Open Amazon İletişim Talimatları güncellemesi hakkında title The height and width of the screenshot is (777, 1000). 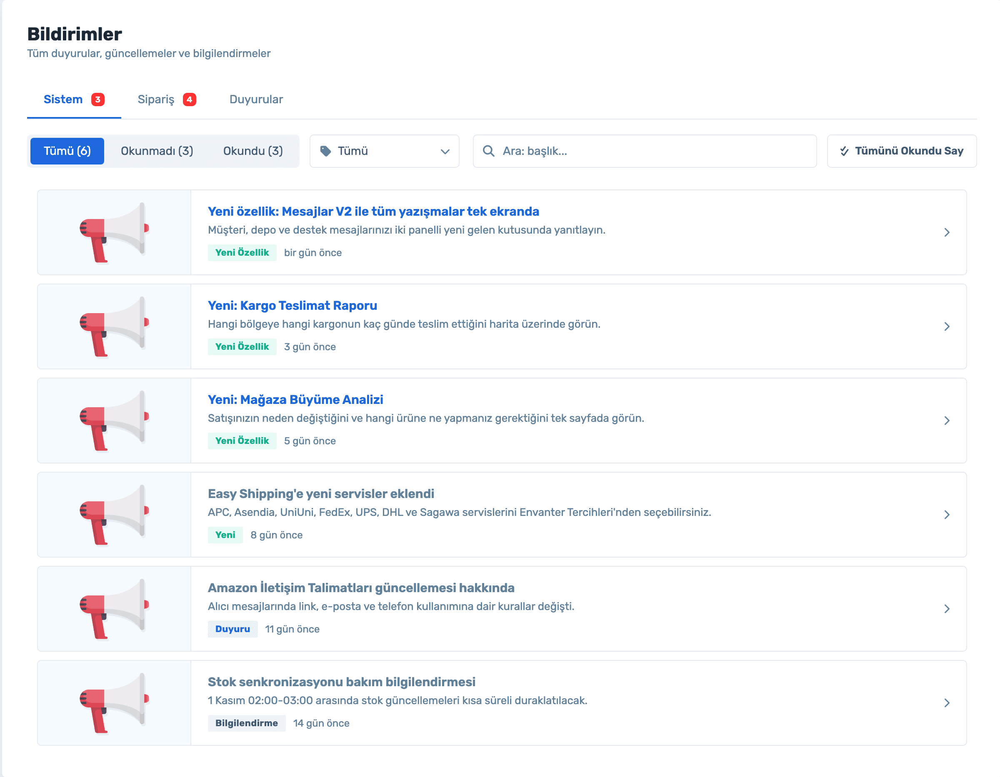point(361,588)
